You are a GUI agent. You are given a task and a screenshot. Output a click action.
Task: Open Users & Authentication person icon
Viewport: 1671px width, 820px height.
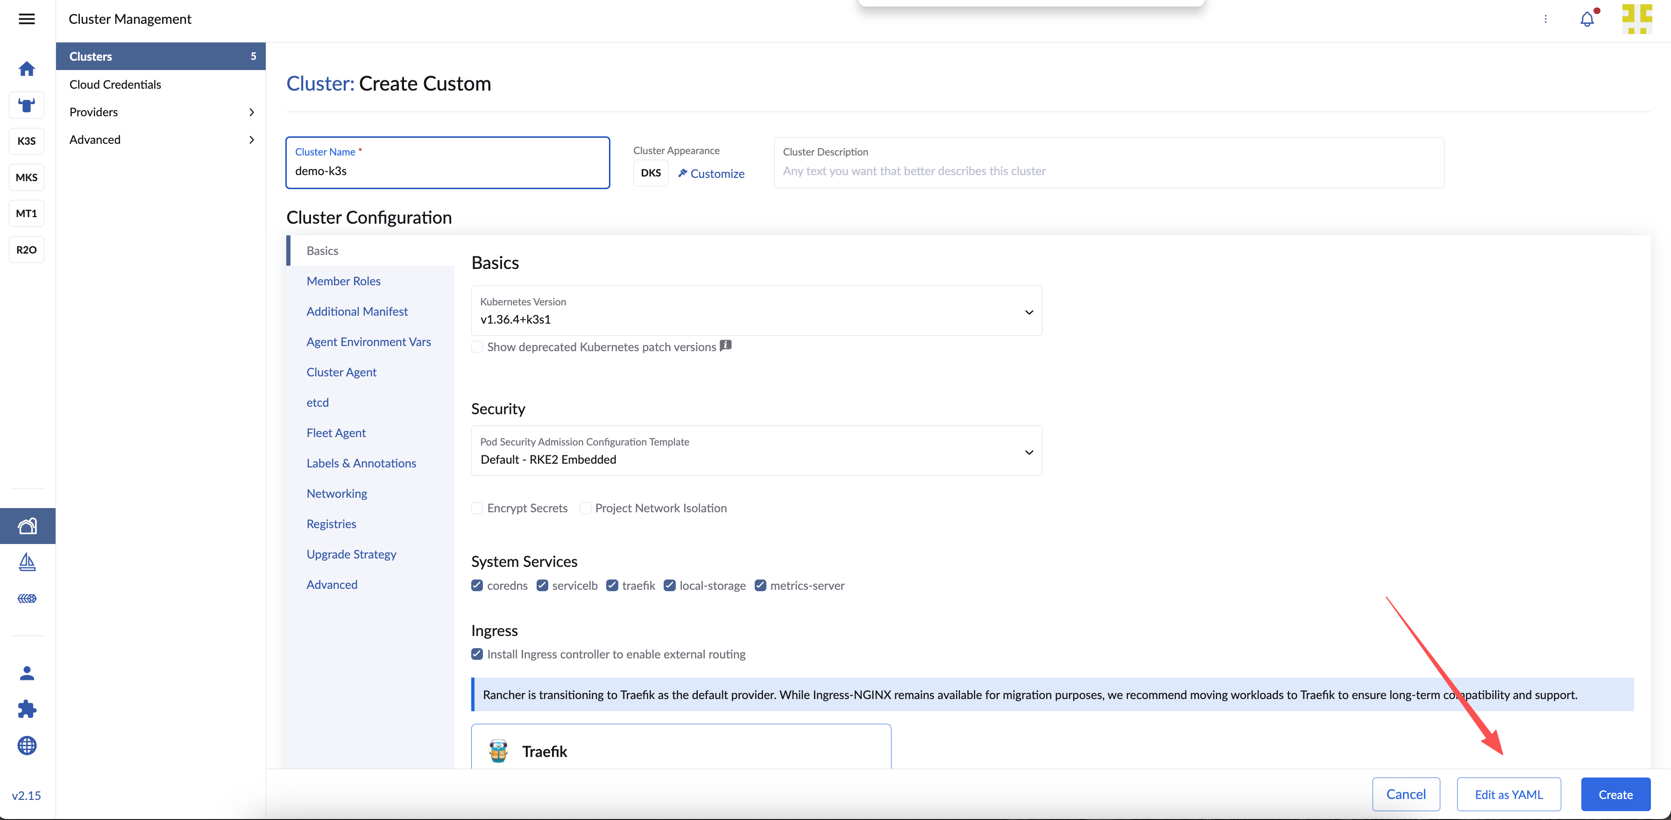click(27, 673)
